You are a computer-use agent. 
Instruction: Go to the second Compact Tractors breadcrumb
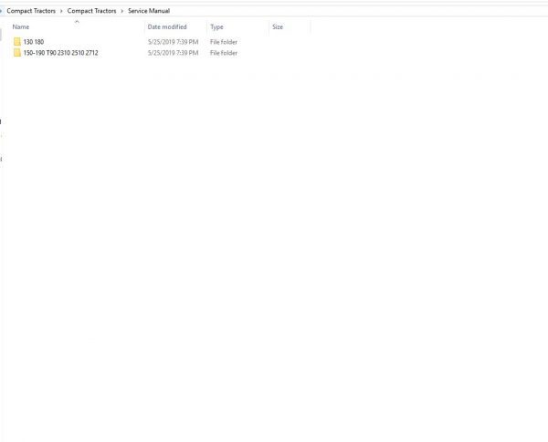[91, 11]
